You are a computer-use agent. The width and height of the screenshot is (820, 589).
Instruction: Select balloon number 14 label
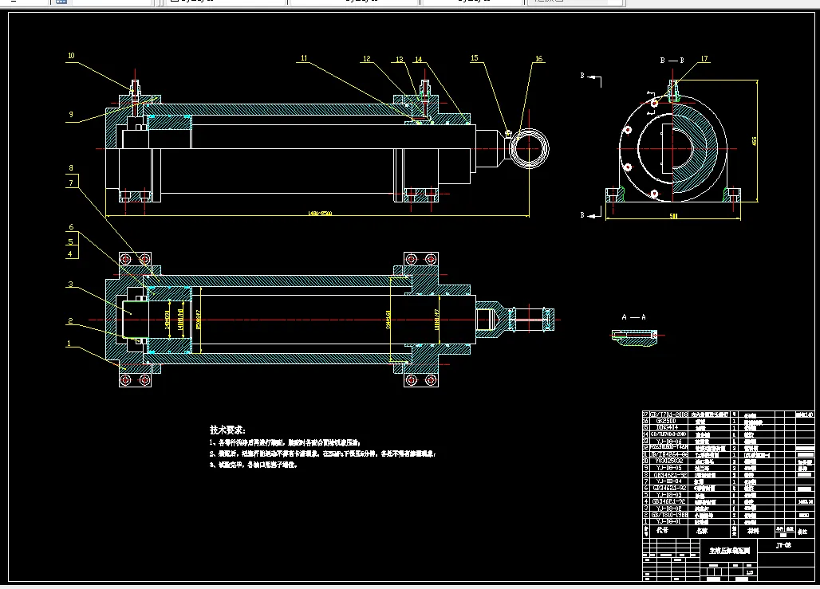(x=418, y=60)
